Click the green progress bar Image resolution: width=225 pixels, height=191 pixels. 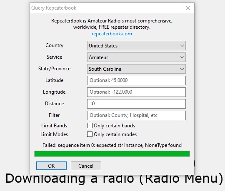tap(112, 154)
